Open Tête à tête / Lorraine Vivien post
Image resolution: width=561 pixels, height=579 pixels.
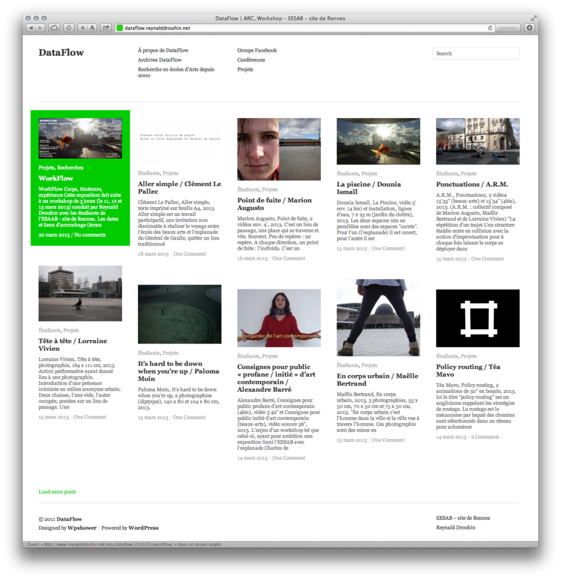[73, 344]
